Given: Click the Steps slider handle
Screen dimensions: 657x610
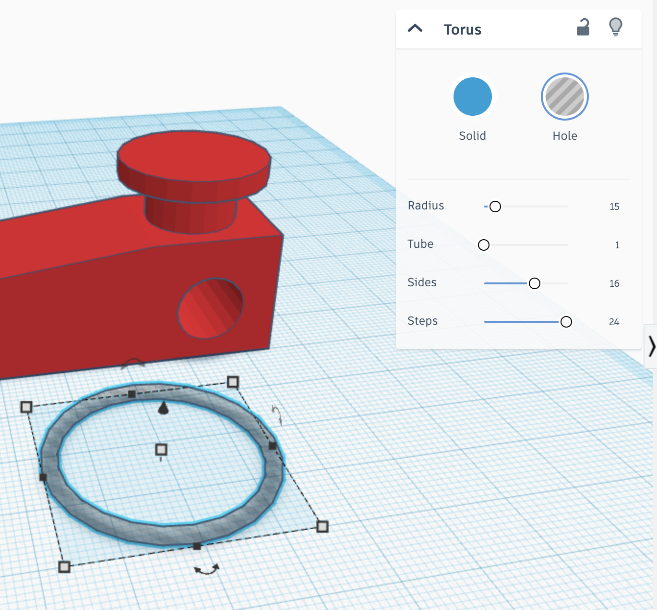Looking at the screenshot, I should tap(566, 322).
